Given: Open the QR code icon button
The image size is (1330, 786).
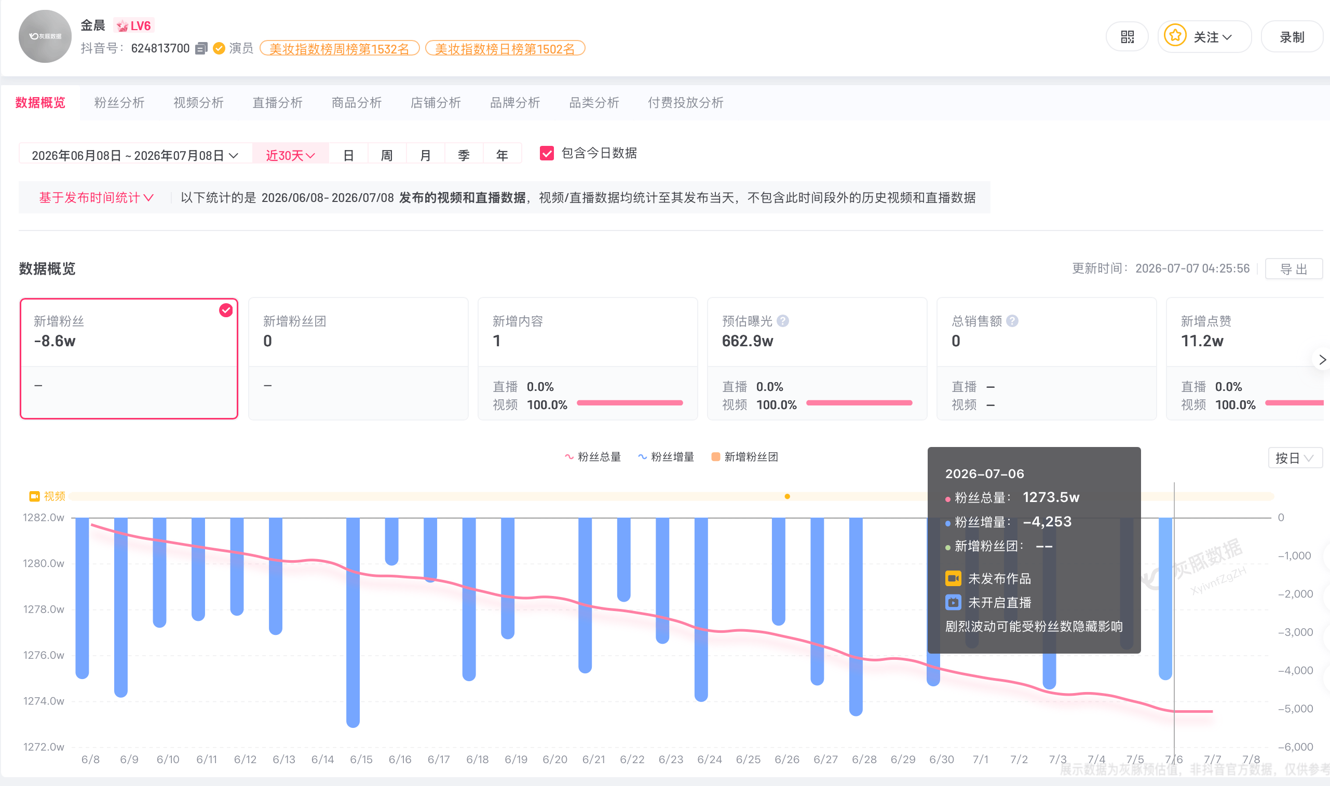Looking at the screenshot, I should click(x=1127, y=36).
